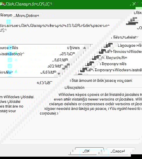Click the Recycle Bin icon in list

[x=102, y=58]
